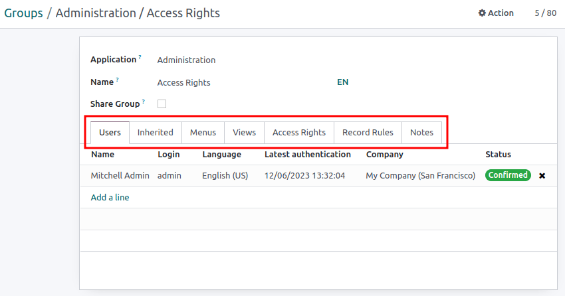Go back to Groups breadcrumb
This screenshot has height=296, width=565.
coord(23,13)
